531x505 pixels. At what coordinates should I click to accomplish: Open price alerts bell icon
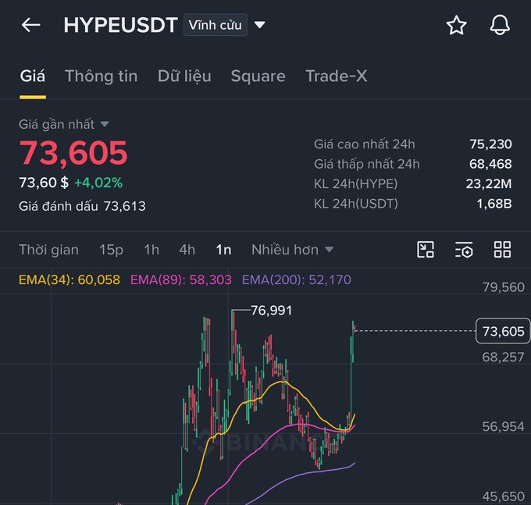point(500,25)
